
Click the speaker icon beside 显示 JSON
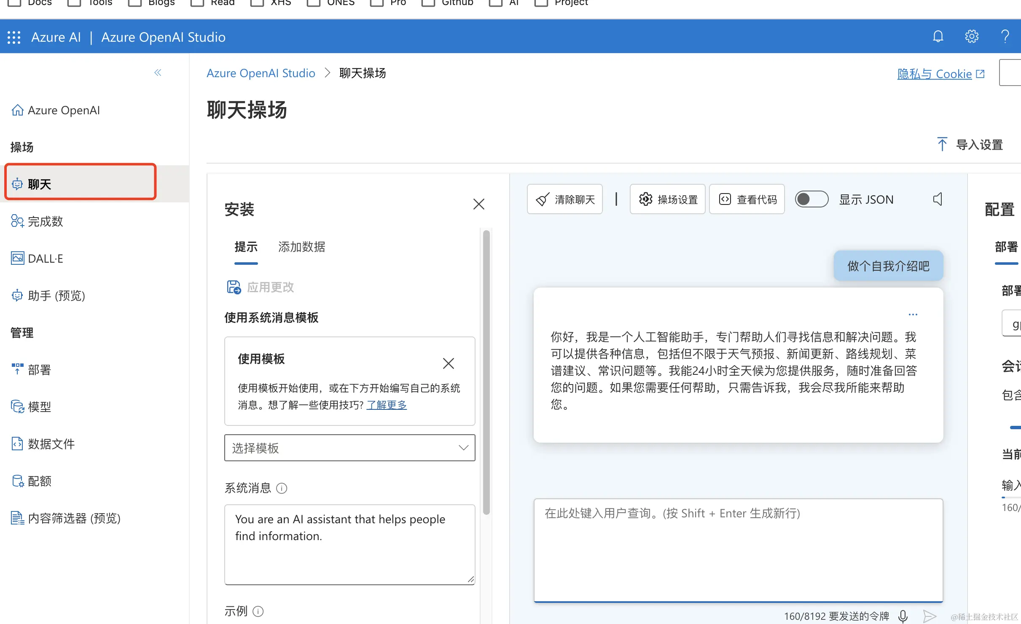[x=938, y=199]
